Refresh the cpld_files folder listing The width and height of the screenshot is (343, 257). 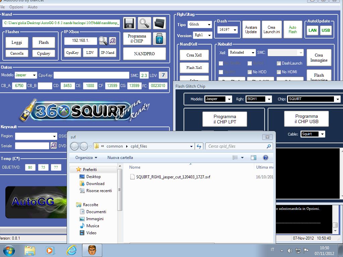[199, 146]
